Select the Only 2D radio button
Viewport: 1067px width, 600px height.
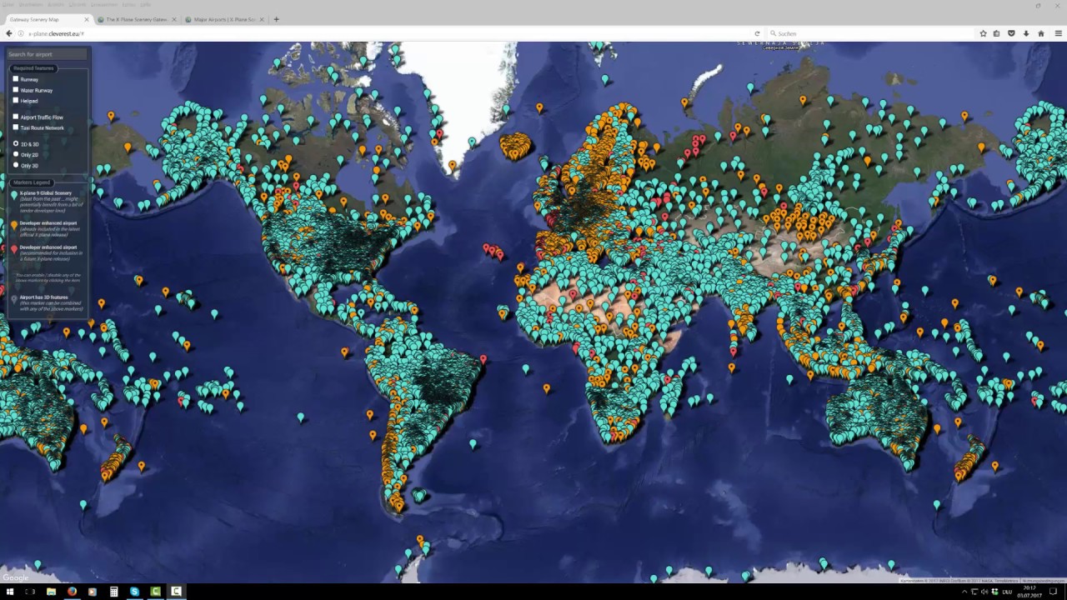pyautogui.click(x=15, y=155)
